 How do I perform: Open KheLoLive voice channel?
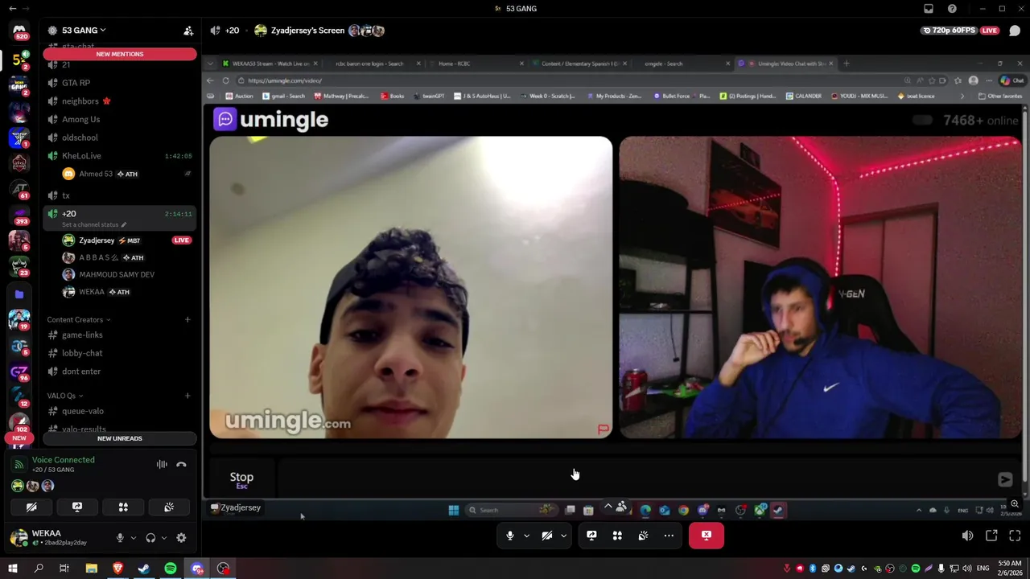(120, 156)
